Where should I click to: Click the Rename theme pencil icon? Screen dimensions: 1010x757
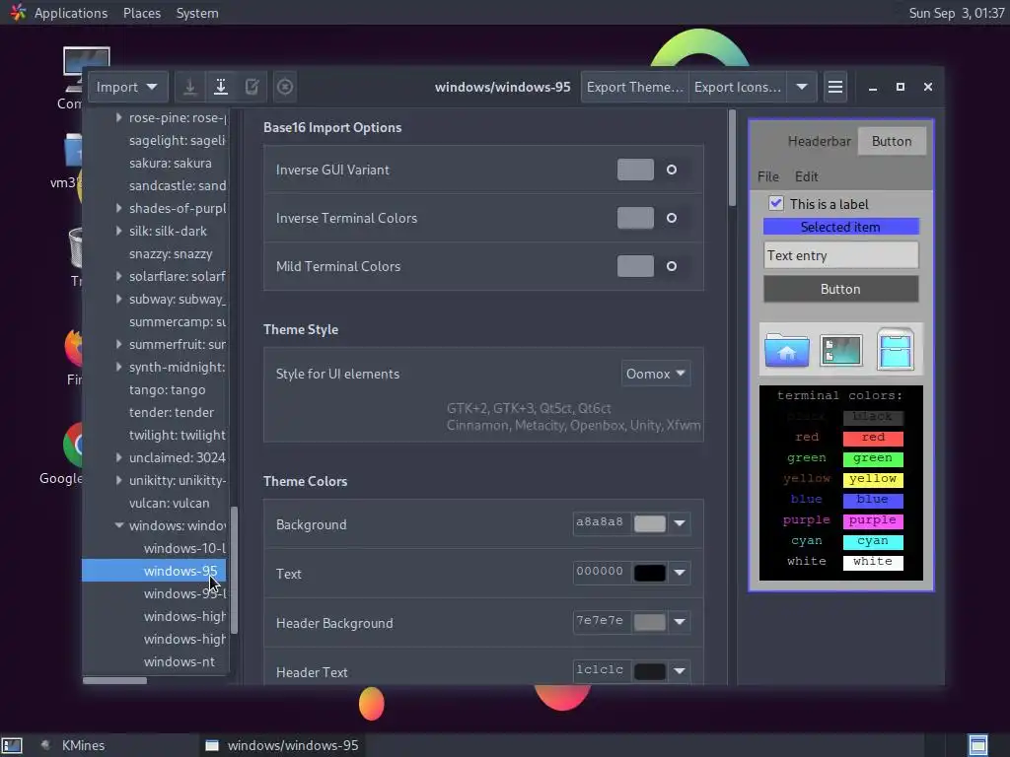(252, 87)
